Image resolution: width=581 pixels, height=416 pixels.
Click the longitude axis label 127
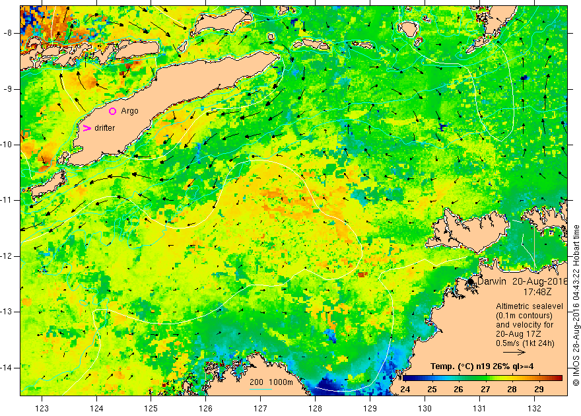(261, 409)
